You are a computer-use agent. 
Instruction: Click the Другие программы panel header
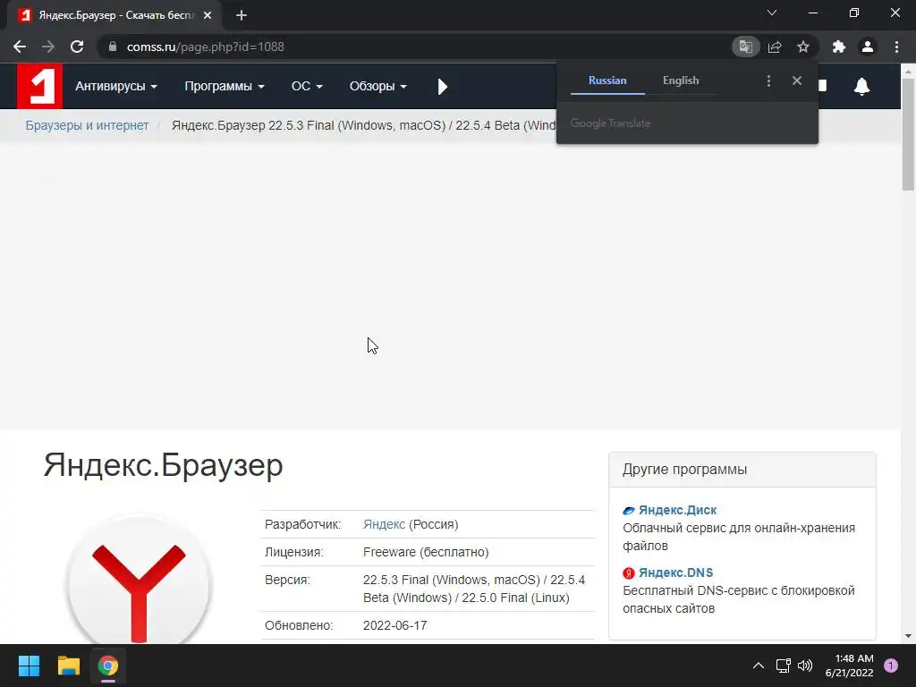(742, 470)
